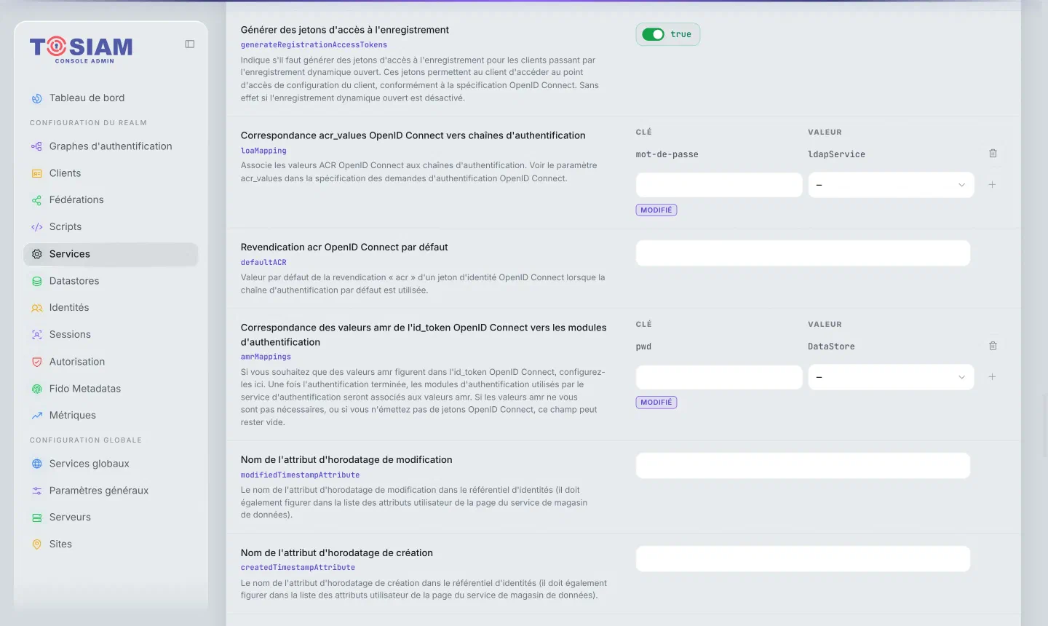Screen dimensions: 1048x626
Task: Collapse the sidebar with the panel icon
Action: (x=190, y=44)
